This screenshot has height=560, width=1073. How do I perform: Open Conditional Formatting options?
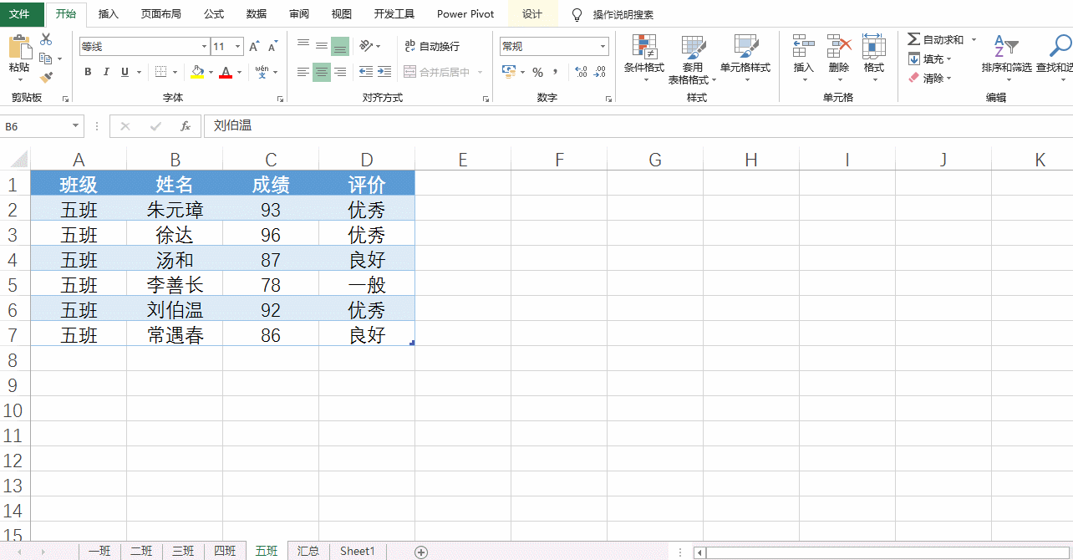click(643, 59)
